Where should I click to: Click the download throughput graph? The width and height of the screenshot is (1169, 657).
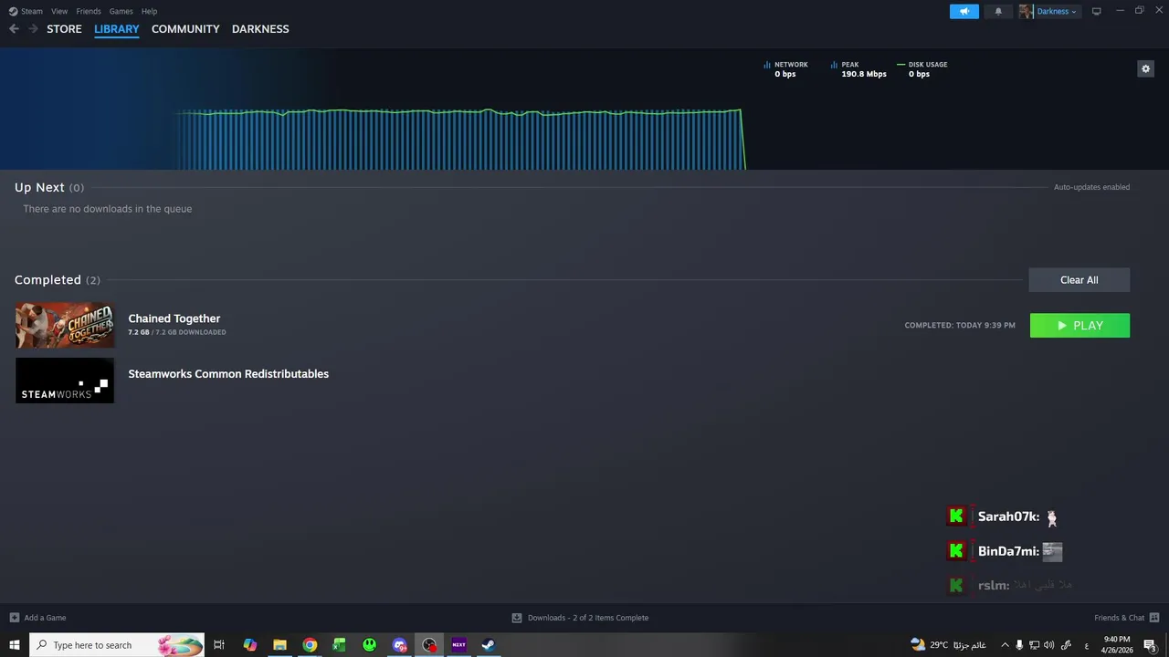[461, 139]
